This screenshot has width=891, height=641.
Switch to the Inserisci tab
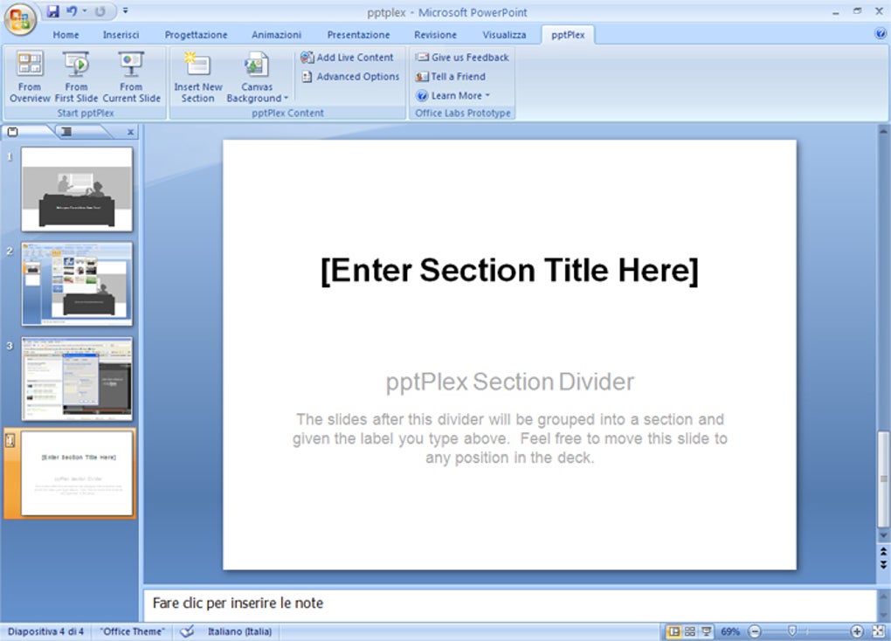[121, 35]
